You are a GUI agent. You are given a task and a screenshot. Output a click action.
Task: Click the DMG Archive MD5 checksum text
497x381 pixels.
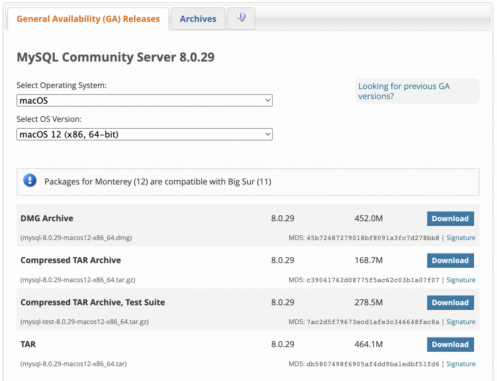pos(373,238)
